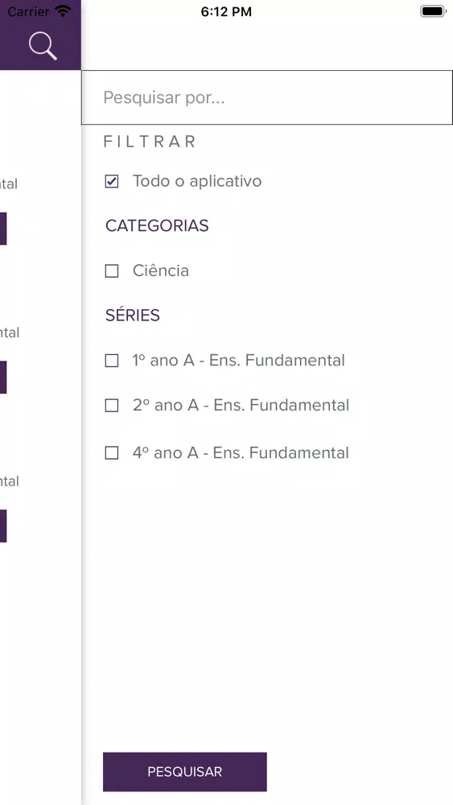453x805 pixels.
Task: Click the PESQUISAR button
Action: point(185,772)
